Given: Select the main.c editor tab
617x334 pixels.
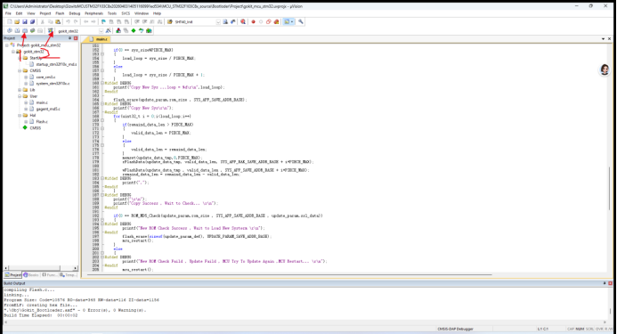Looking at the screenshot, I should pyautogui.click(x=99, y=39).
